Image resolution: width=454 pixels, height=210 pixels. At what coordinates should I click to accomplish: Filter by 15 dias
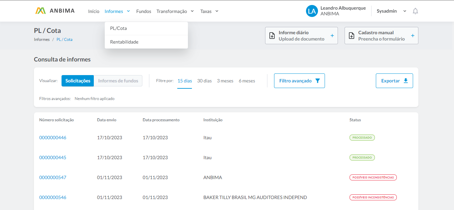pos(185,81)
